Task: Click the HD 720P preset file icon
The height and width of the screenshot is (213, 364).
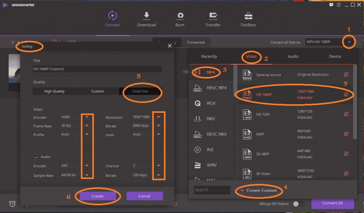Action: pos(247,114)
